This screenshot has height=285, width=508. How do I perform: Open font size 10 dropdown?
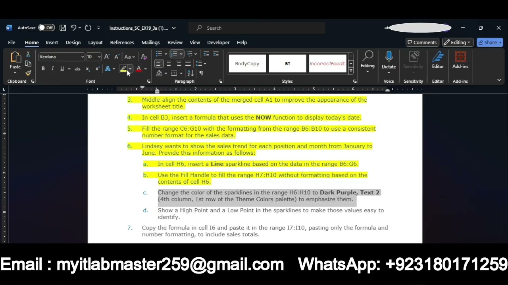tap(99, 57)
